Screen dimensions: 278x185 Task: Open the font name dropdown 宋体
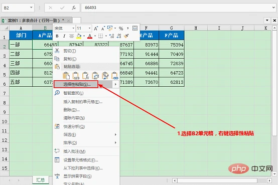65,28
